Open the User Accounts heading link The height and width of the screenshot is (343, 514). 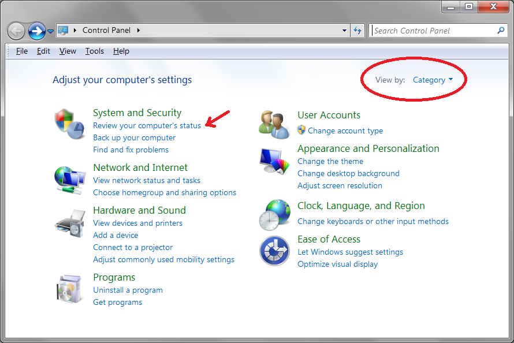click(x=329, y=115)
